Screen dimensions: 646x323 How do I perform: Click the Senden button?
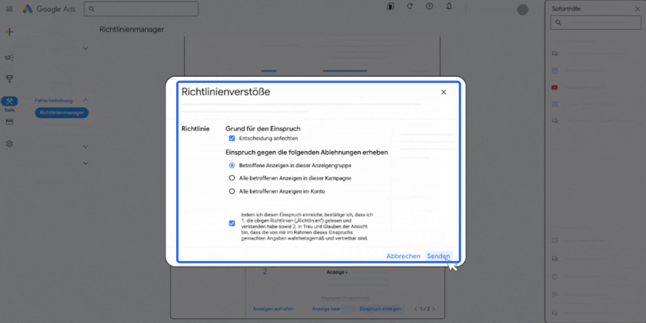438,256
